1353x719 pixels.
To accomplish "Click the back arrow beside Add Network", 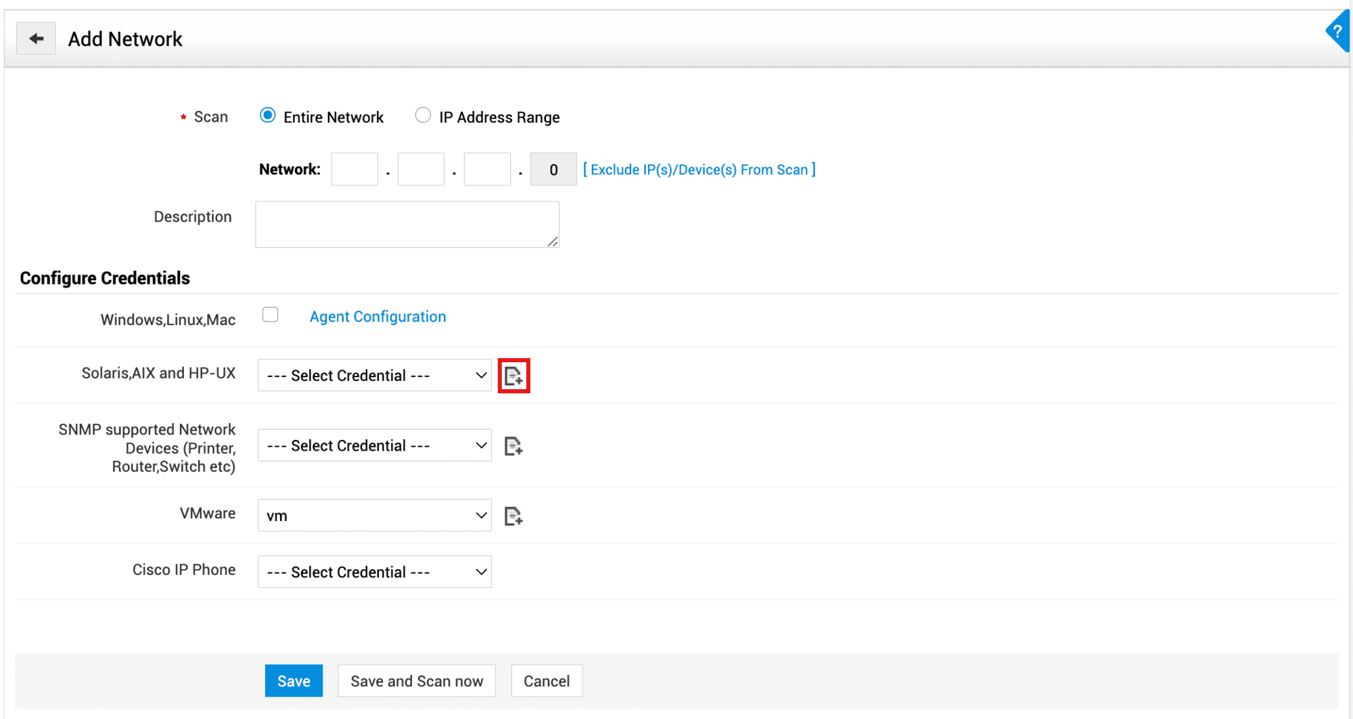I will click(x=36, y=39).
